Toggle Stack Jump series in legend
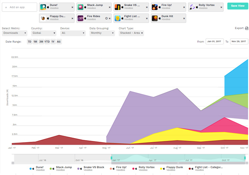 (61, 168)
